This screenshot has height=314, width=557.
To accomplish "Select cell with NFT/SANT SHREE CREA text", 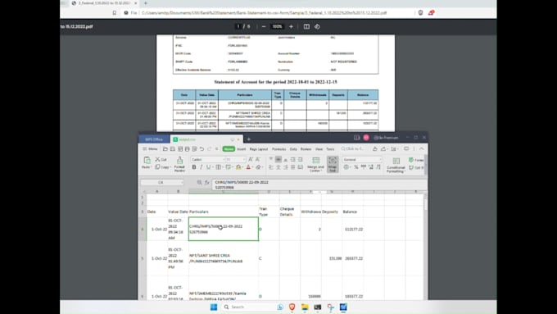I will pos(224,258).
